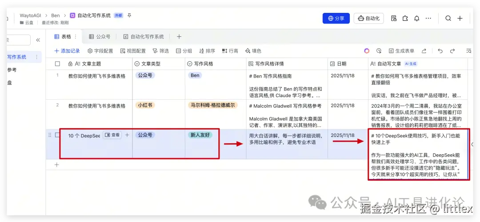The image size is (480, 222).
Task: Click the drag handle of row 3
Action: [50, 135]
